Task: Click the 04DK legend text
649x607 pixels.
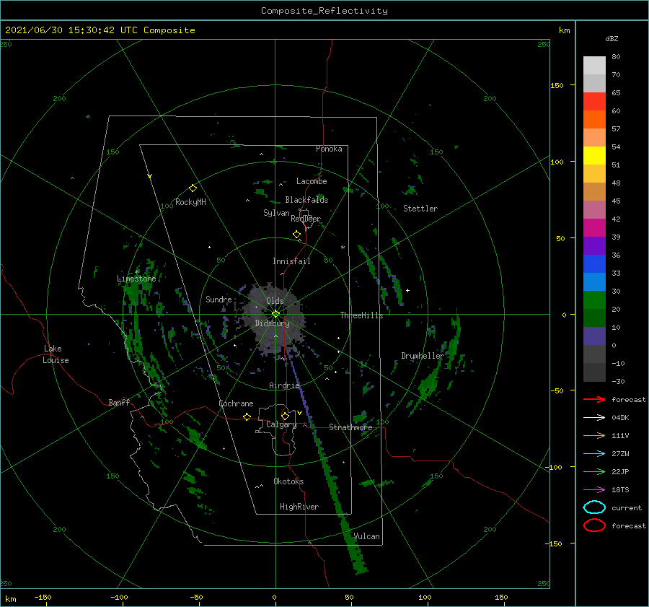Action: point(620,417)
